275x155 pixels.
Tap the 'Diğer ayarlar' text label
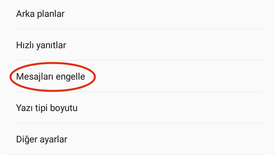tap(42, 140)
